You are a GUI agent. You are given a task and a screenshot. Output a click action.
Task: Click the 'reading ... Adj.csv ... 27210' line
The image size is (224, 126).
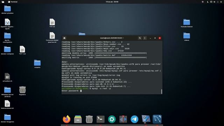[x=92, y=51]
